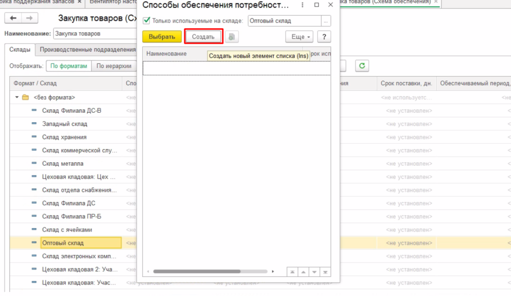Switch display to По иерархии
This screenshot has width=511, height=296.
point(114,66)
